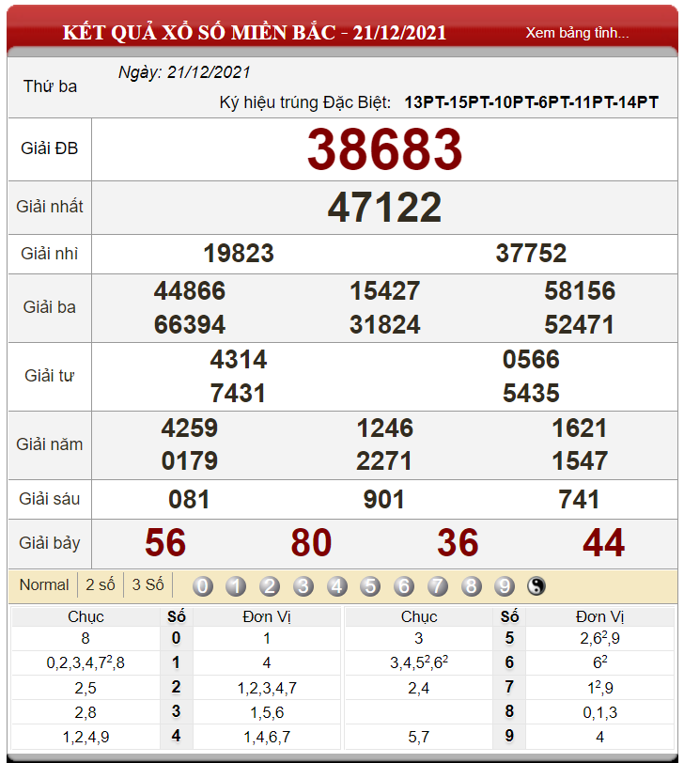The width and height of the screenshot is (684, 763).
Task: Click Chục cell 5,7 in row 9
Action: point(418,737)
